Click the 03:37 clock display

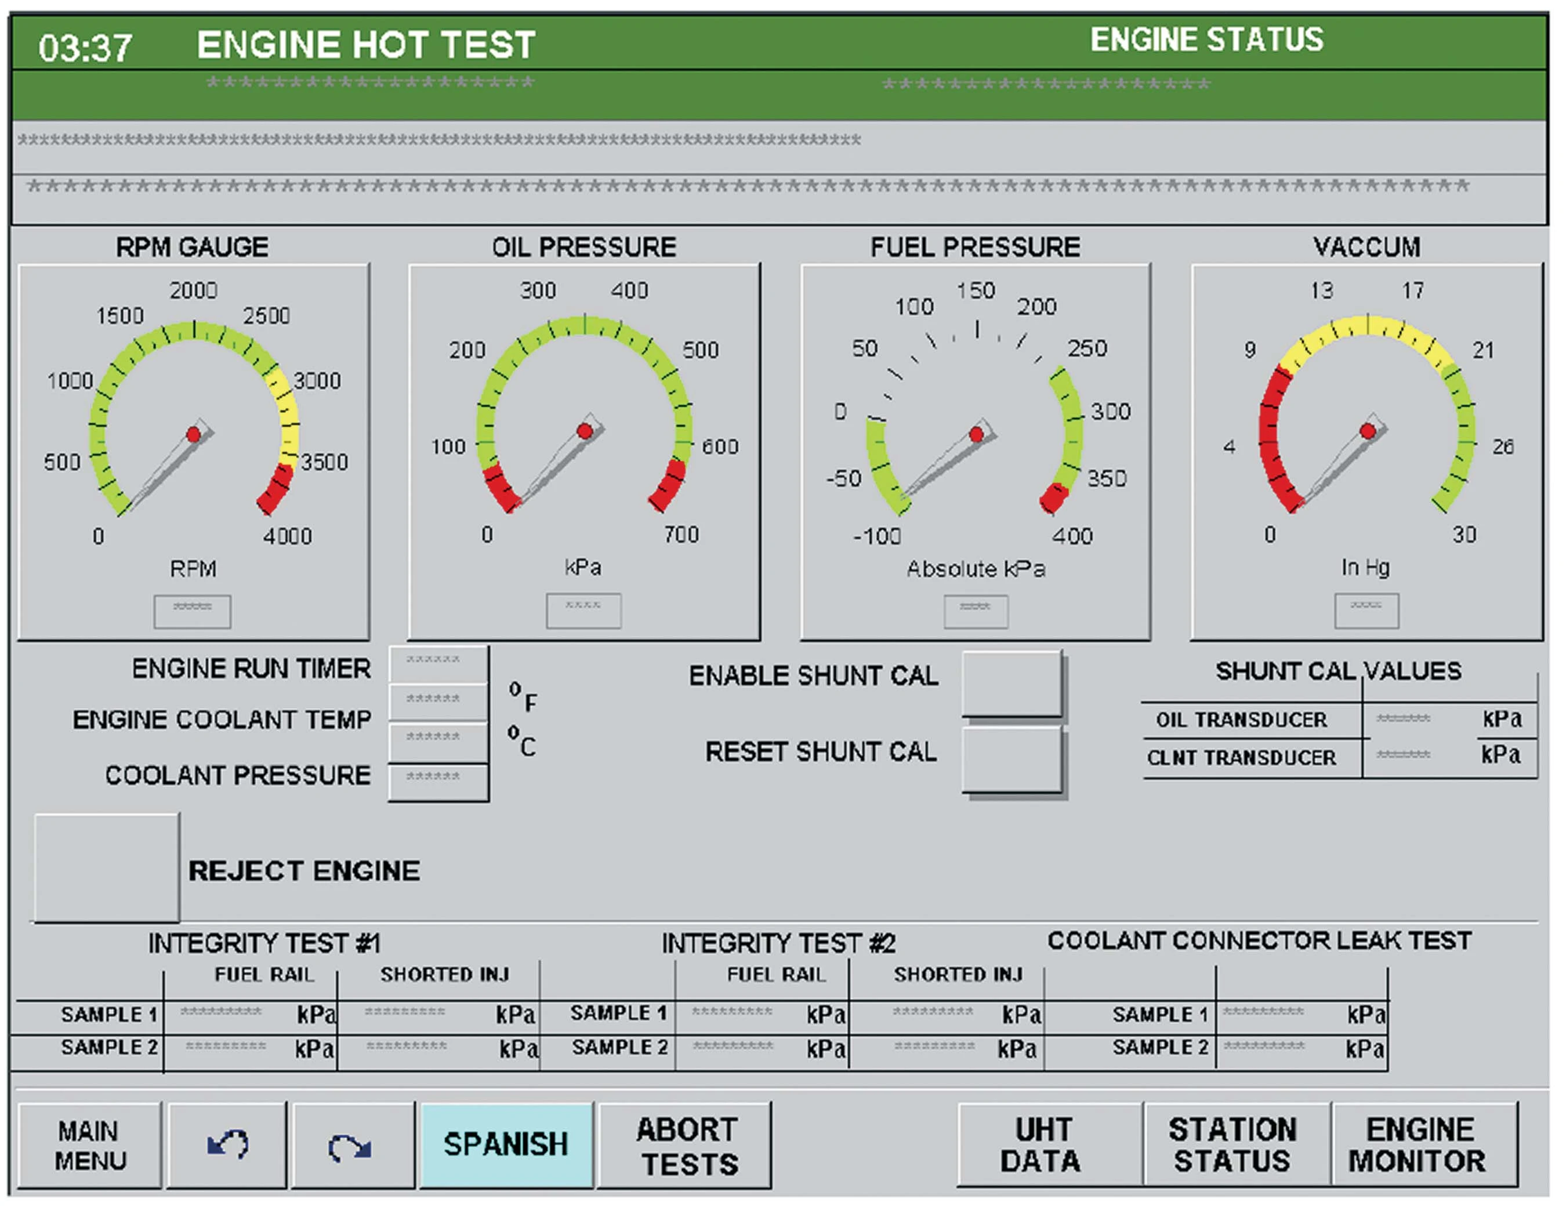86,45
